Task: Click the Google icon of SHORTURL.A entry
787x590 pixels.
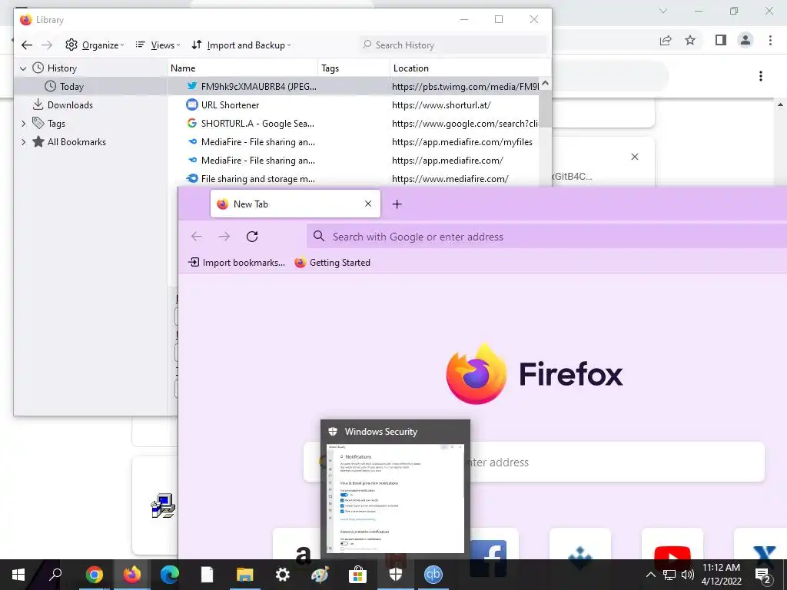Action: (x=191, y=124)
